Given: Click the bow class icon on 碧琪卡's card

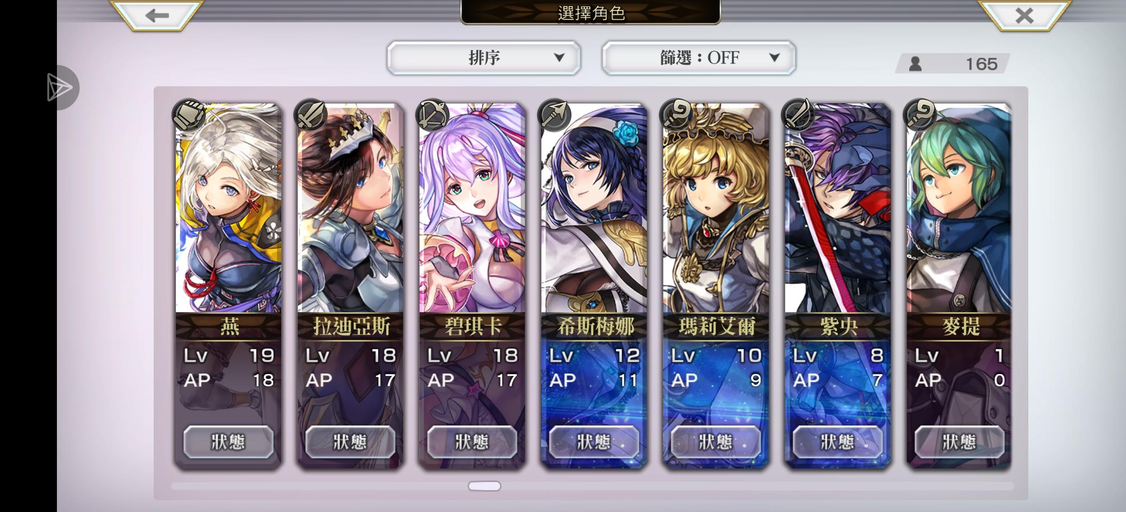Looking at the screenshot, I should (432, 115).
